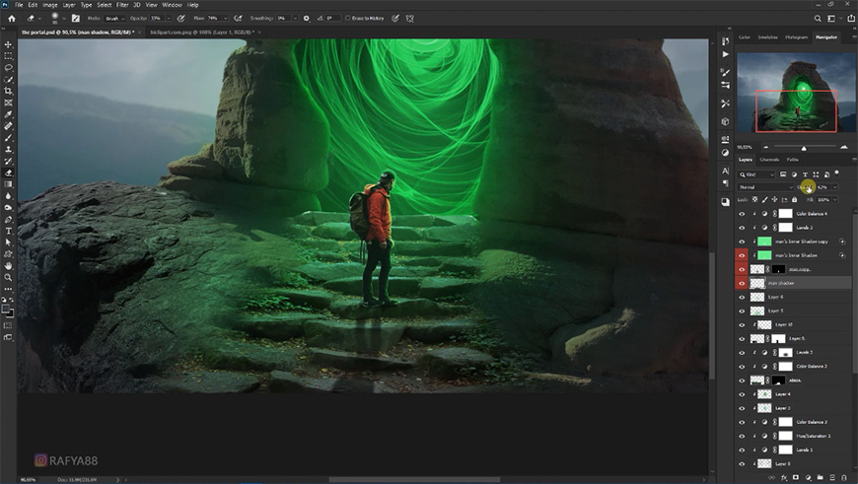This screenshot has width=858, height=484.
Task: Select the Move tool
Action: tap(8, 44)
